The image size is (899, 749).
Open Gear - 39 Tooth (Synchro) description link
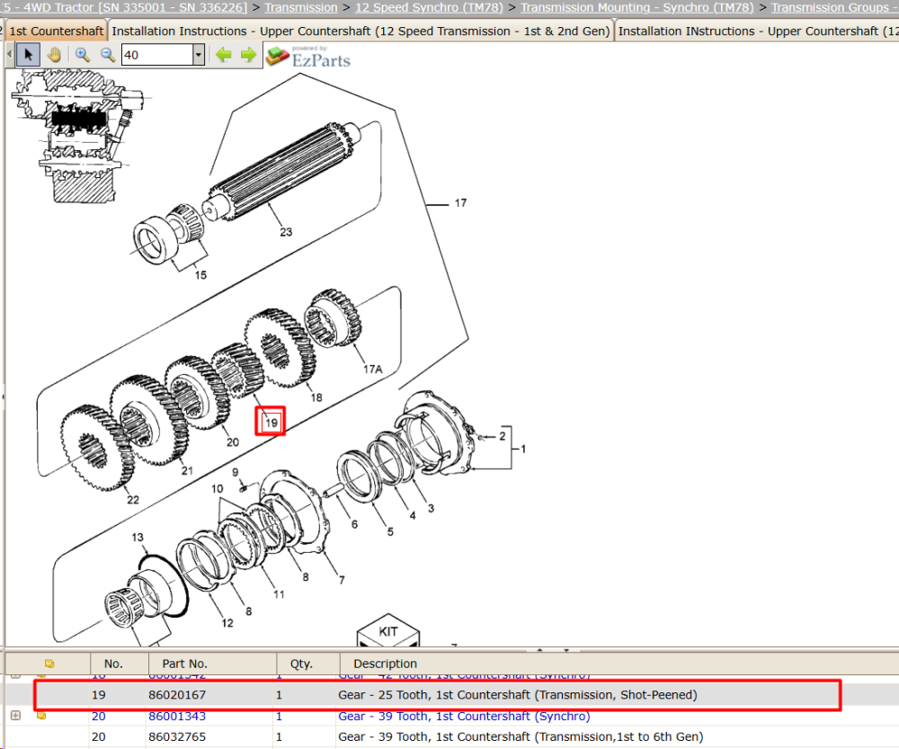point(464,716)
